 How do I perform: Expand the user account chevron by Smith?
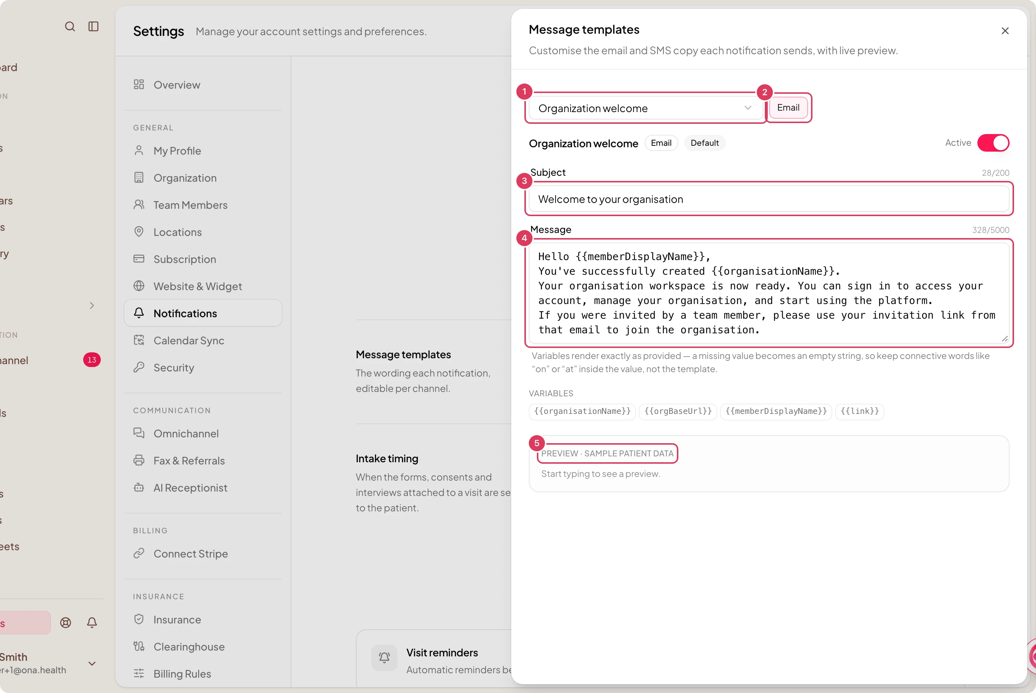[92, 663]
